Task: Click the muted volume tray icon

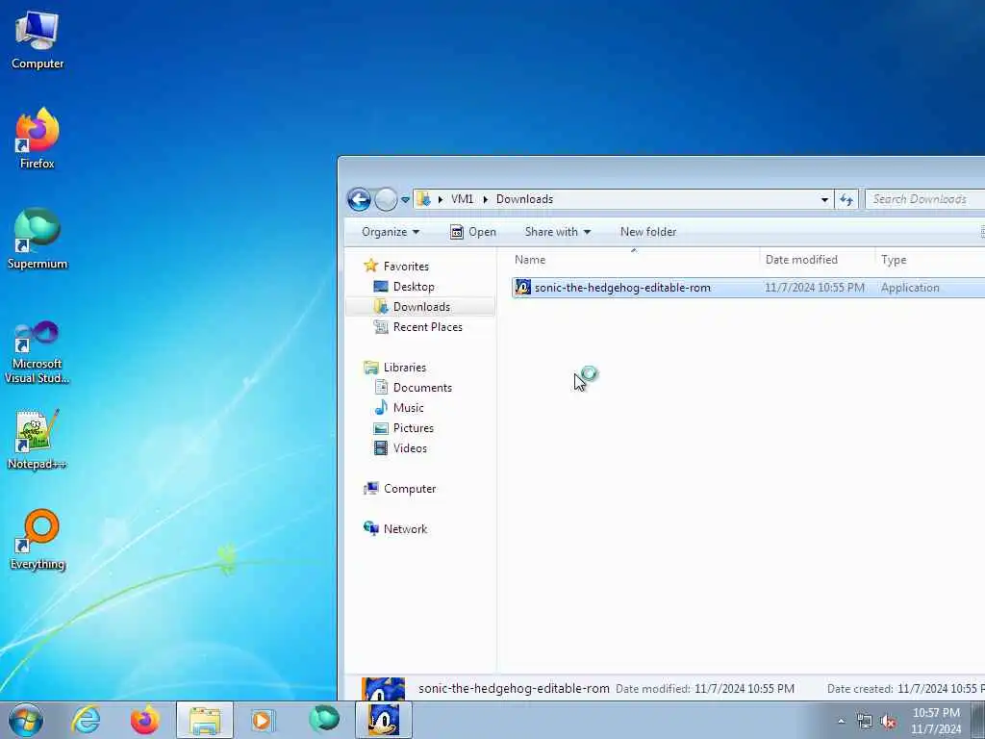Action: point(888,722)
